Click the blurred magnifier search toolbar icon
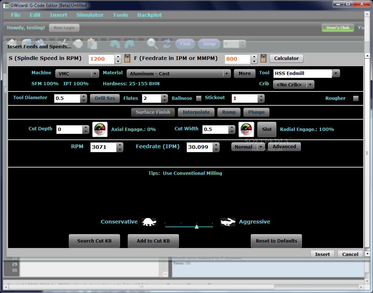The width and height of the screenshot is (373, 293). click(x=152, y=44)
